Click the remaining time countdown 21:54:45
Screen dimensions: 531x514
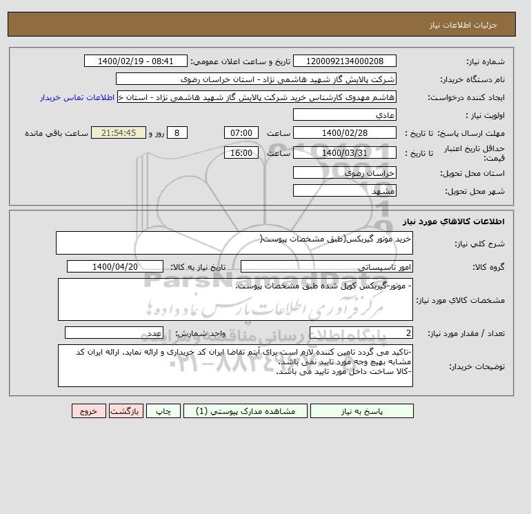pos(119,133)
